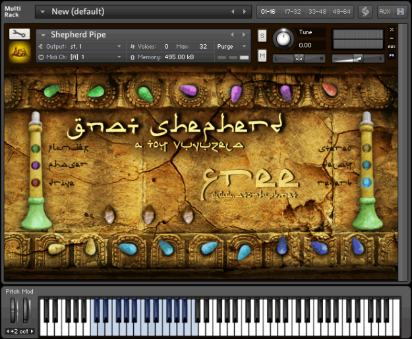The width and height of the screenshot is (412, 339).
Task: Click the red drive gem on the left pipe
Action: pos(36,182)
